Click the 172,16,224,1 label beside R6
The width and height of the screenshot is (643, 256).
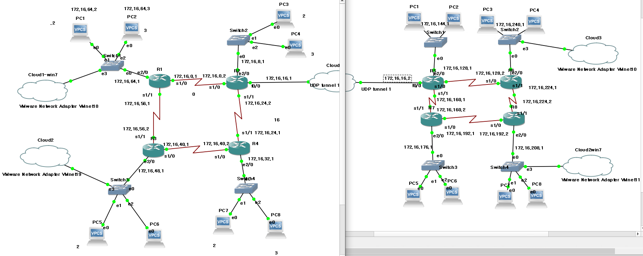pyautogui.click(x=542, y=88)
